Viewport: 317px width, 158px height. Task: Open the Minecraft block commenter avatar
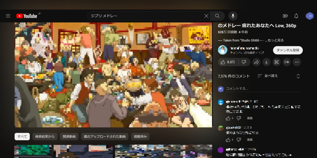(221, 128)
